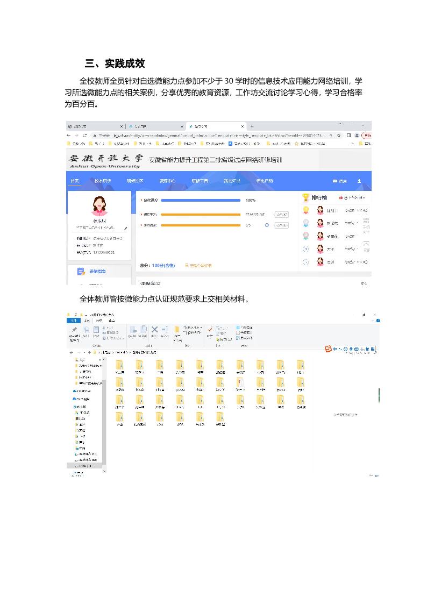Expand the triangle beside the blue 100% progress row
Viewport: 427px width, 604px height.
point(141,200)
